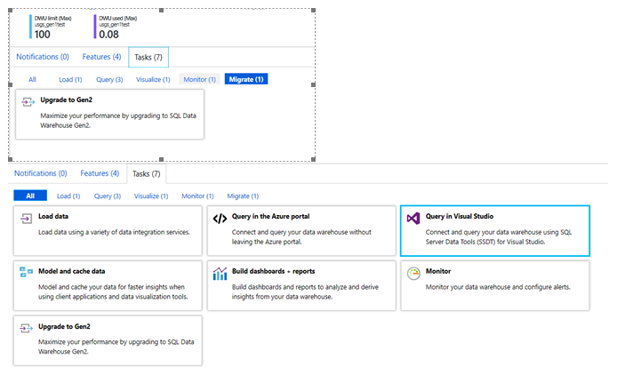617x375 pixels.
Task: Open Upgrade to Gen2 title in top panel
Action: tap(66, 100)
